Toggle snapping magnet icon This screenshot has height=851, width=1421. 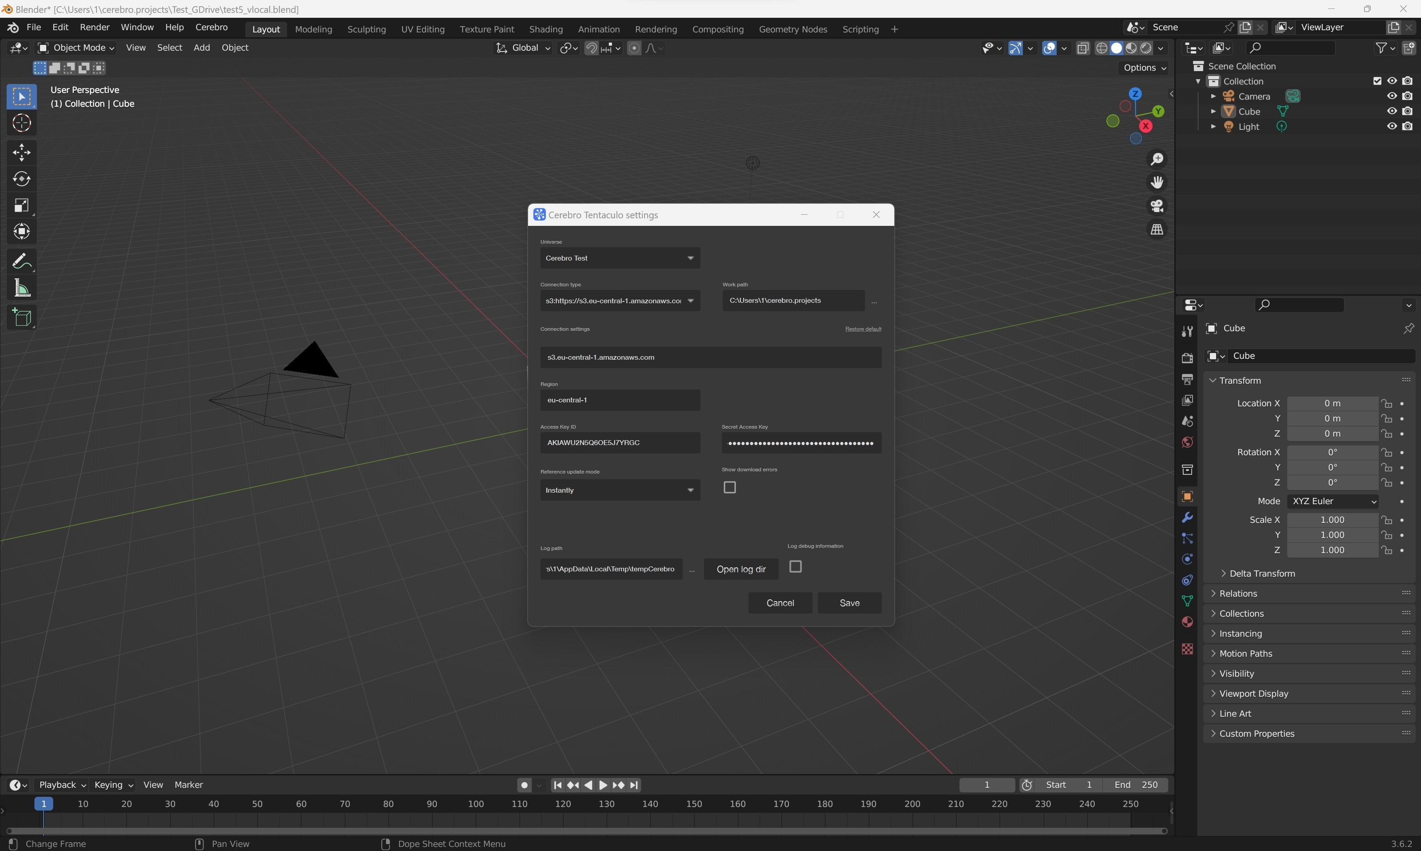point(591,48)
